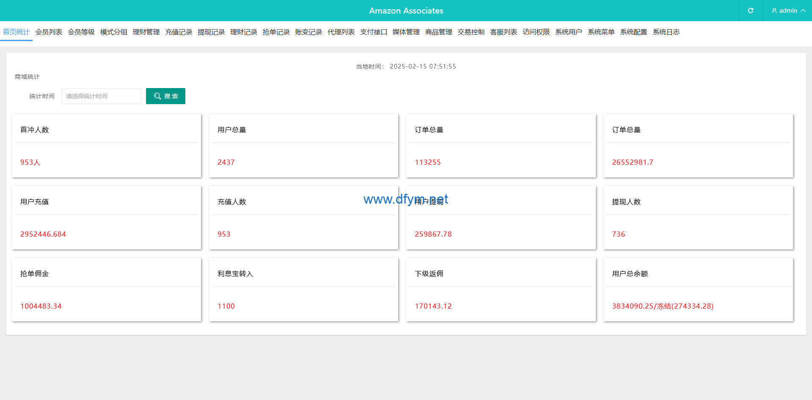Click the 首冲人数 card heading
This screenshot has height=400, width=812.
[x=35, y=130]
